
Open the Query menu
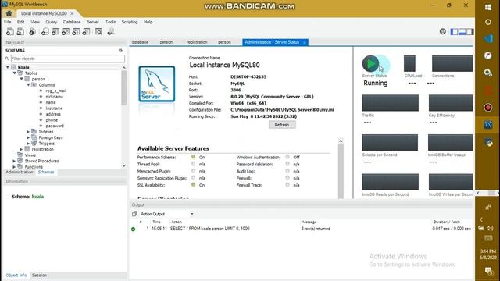click(51, 22)
